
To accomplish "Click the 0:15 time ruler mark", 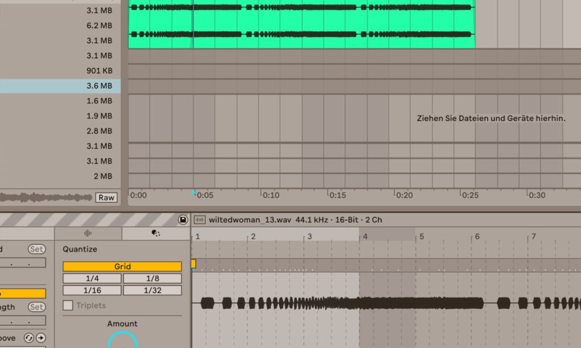I will [338, 195].
